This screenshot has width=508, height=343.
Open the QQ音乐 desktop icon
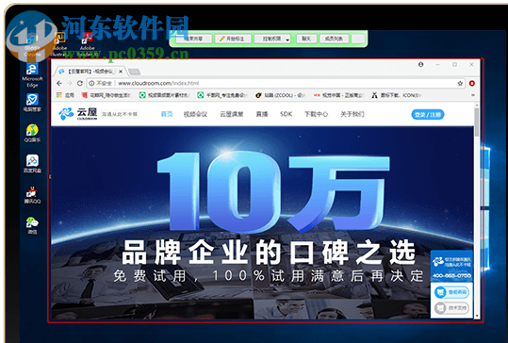[x=32, y=133]
